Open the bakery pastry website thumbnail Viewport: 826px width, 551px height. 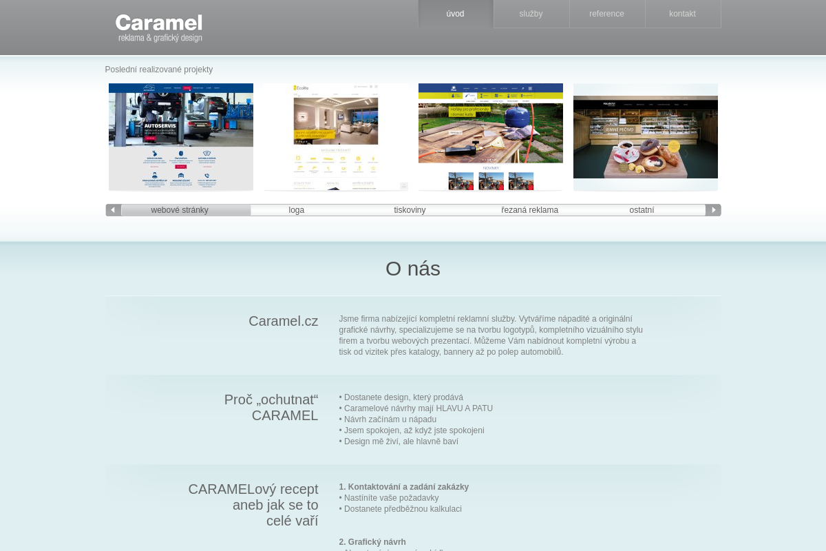coord(645,136)
